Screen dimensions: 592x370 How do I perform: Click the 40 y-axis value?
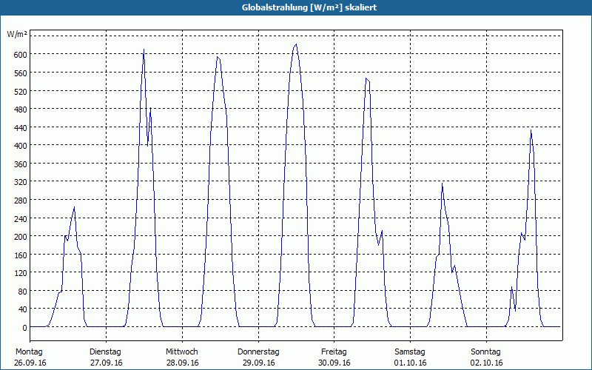23,309
